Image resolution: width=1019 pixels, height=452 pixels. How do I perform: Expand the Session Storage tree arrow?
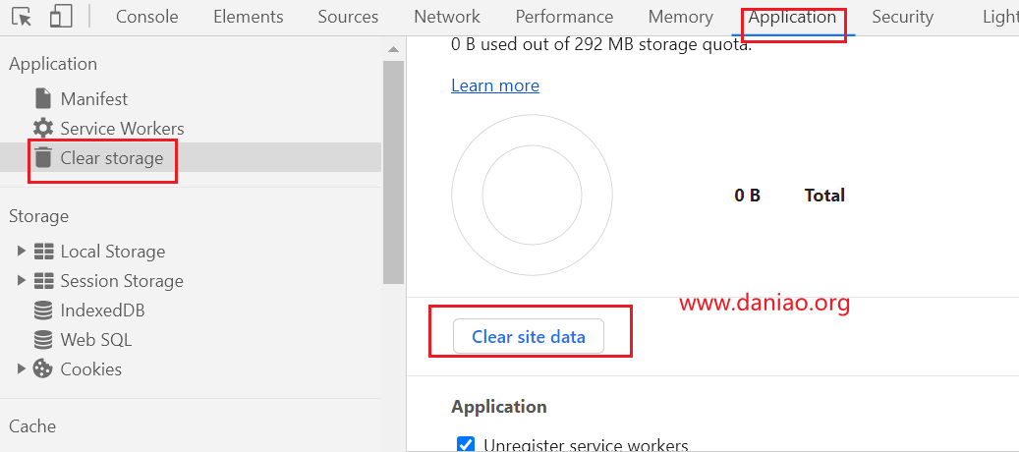pos(21,281)
